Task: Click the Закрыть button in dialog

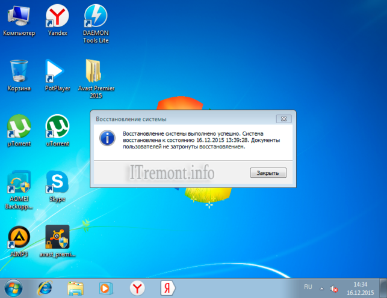Action: click(268, 172)
